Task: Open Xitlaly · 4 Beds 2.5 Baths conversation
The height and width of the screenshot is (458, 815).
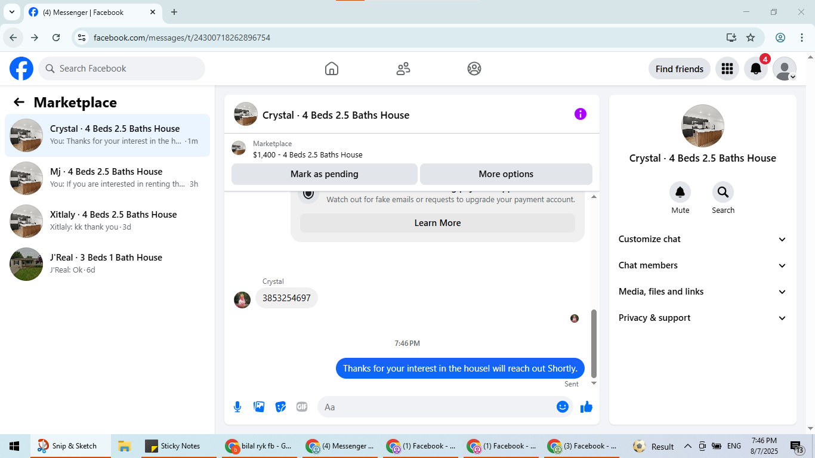Action: pos(107,221)
